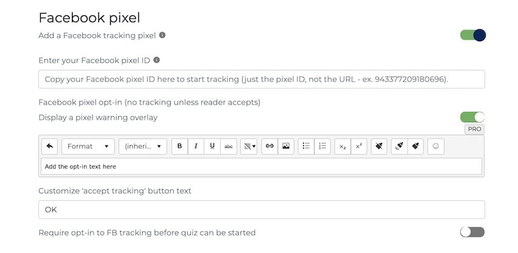Open the emoji picker smiley icon
This screenshot has height=253, width=518.
click(x=436, y=146)
